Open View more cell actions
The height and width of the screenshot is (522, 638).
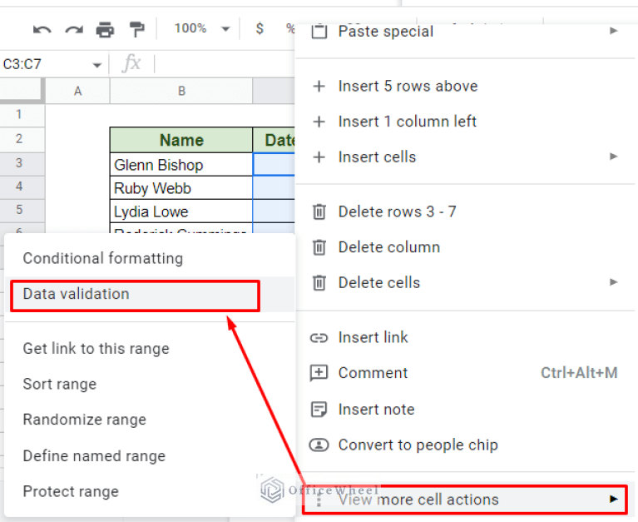point(465,500)
